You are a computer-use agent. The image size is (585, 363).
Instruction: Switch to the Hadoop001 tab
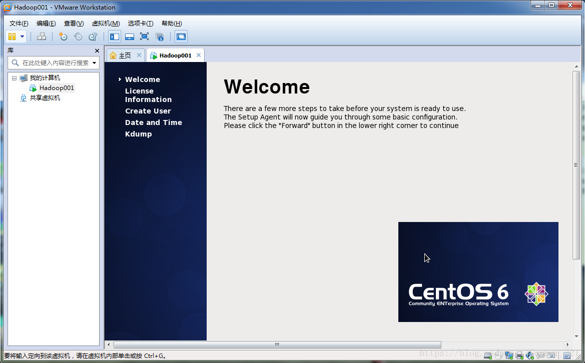tap(175, 55)
